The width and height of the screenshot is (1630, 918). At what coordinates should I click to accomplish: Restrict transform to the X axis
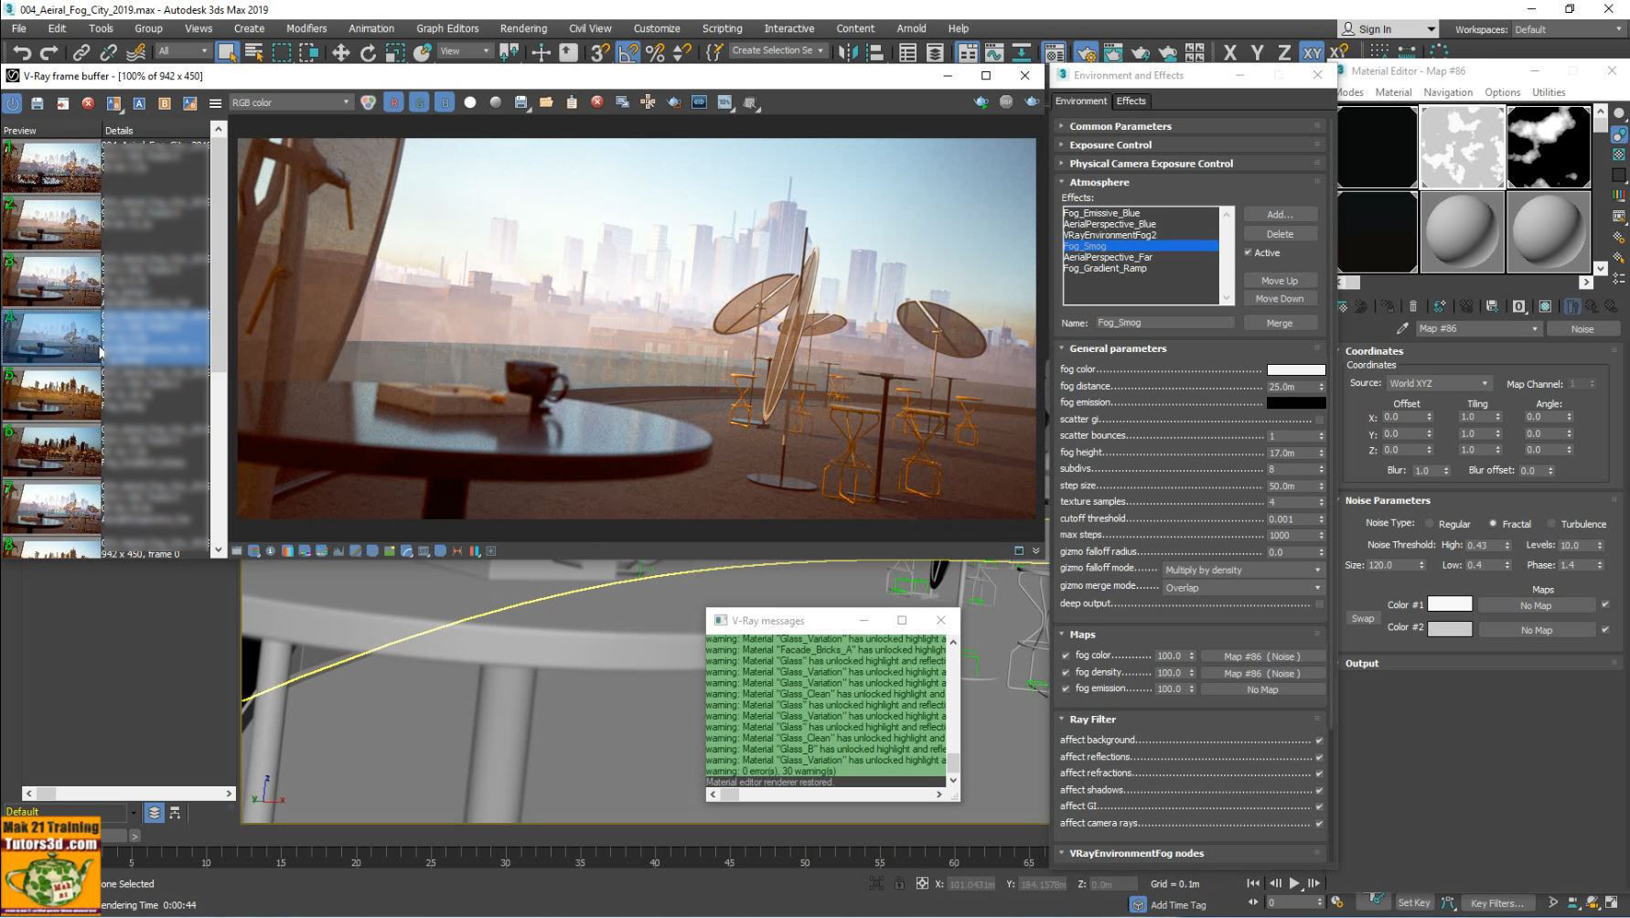point(1230,52)
